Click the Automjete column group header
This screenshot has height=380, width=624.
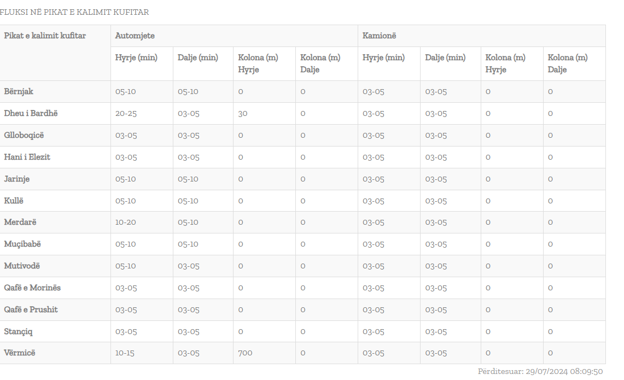(x=135, y=36)
